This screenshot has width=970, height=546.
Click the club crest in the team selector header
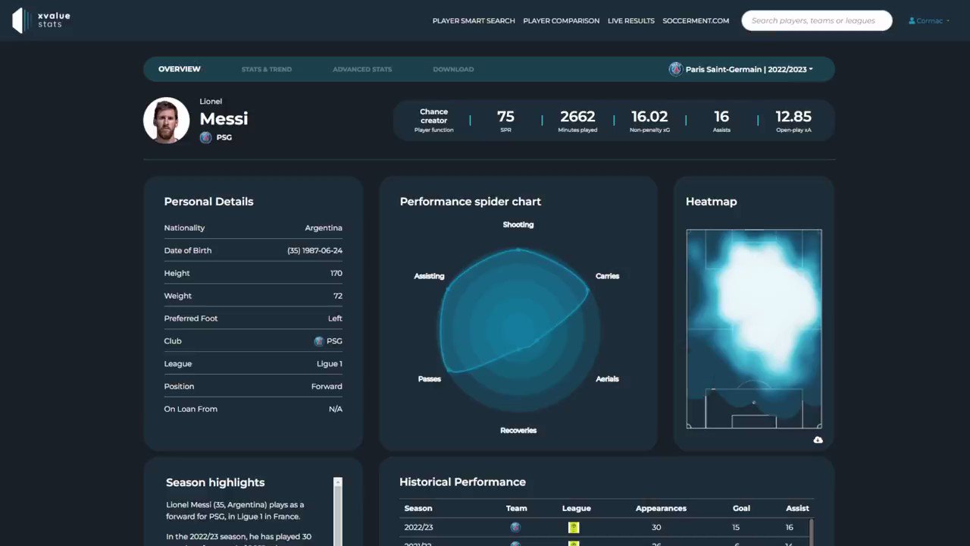(675, 68)
